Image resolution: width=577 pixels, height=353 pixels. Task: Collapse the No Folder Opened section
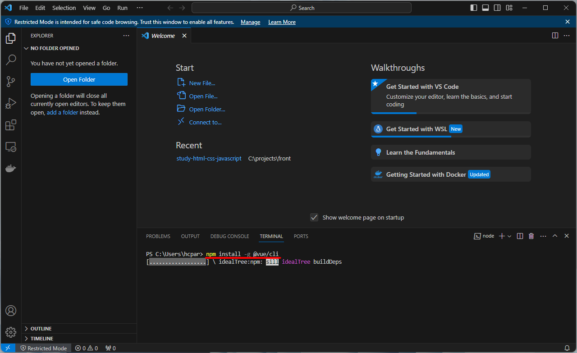click(79, 48)
